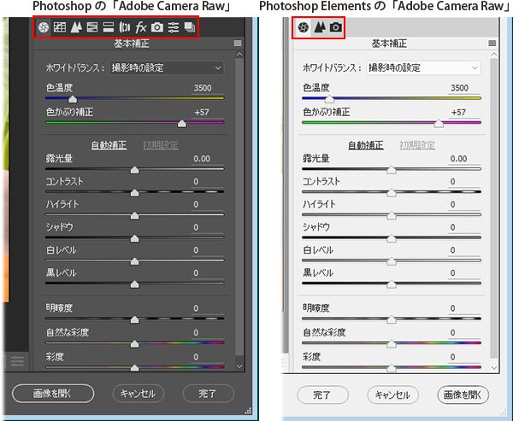Expand ホワイトバランス dropdown in Photoshop panel

click(167, 68)
